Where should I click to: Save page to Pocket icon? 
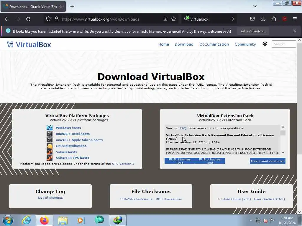pos(252,19)
